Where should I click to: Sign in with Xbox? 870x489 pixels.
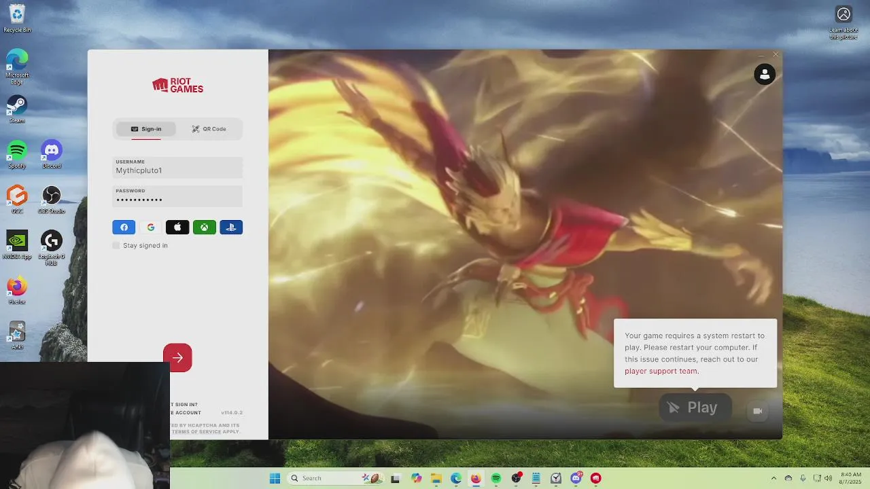tap(204, 228)
